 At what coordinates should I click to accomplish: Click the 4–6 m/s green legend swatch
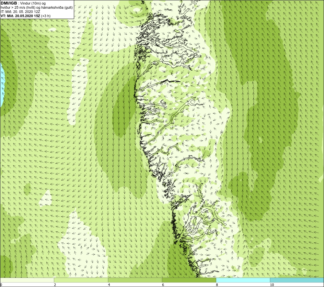tap(135, 280)
